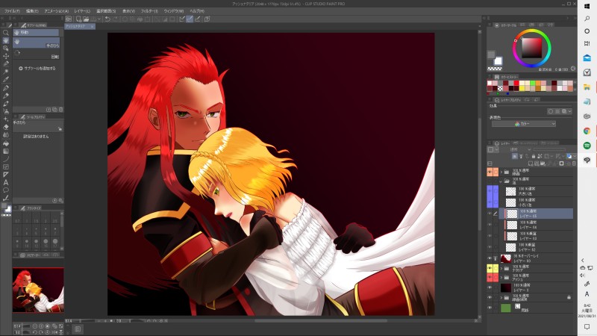
Task: Delete layer with the trash icon in Layer panel
Action: point(574,164)
